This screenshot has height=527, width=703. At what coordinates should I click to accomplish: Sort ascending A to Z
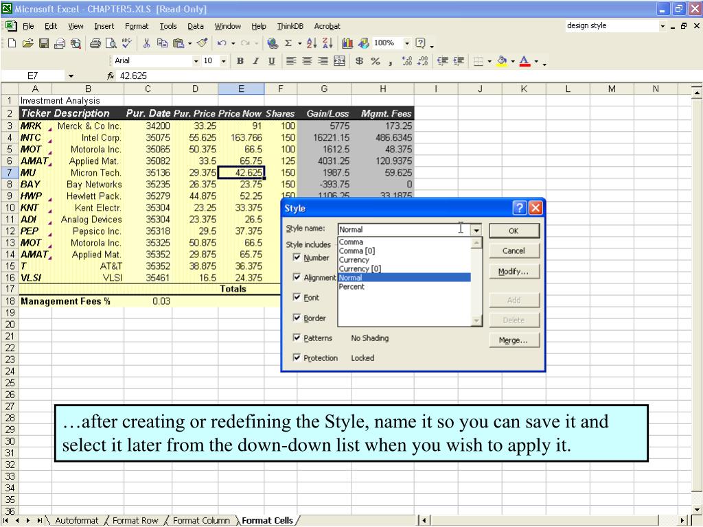click(312, 43)
